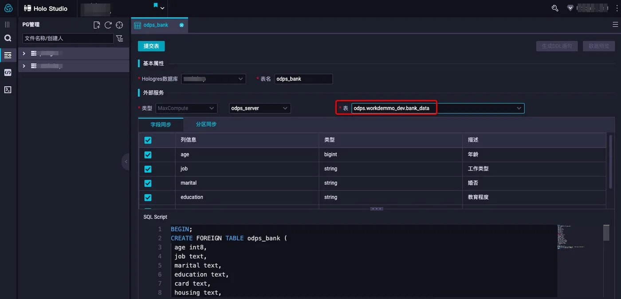The height and width of the screenshot is (299, 621).
Task: Select the PG management sidebar icon
Action: pos(8,55)
